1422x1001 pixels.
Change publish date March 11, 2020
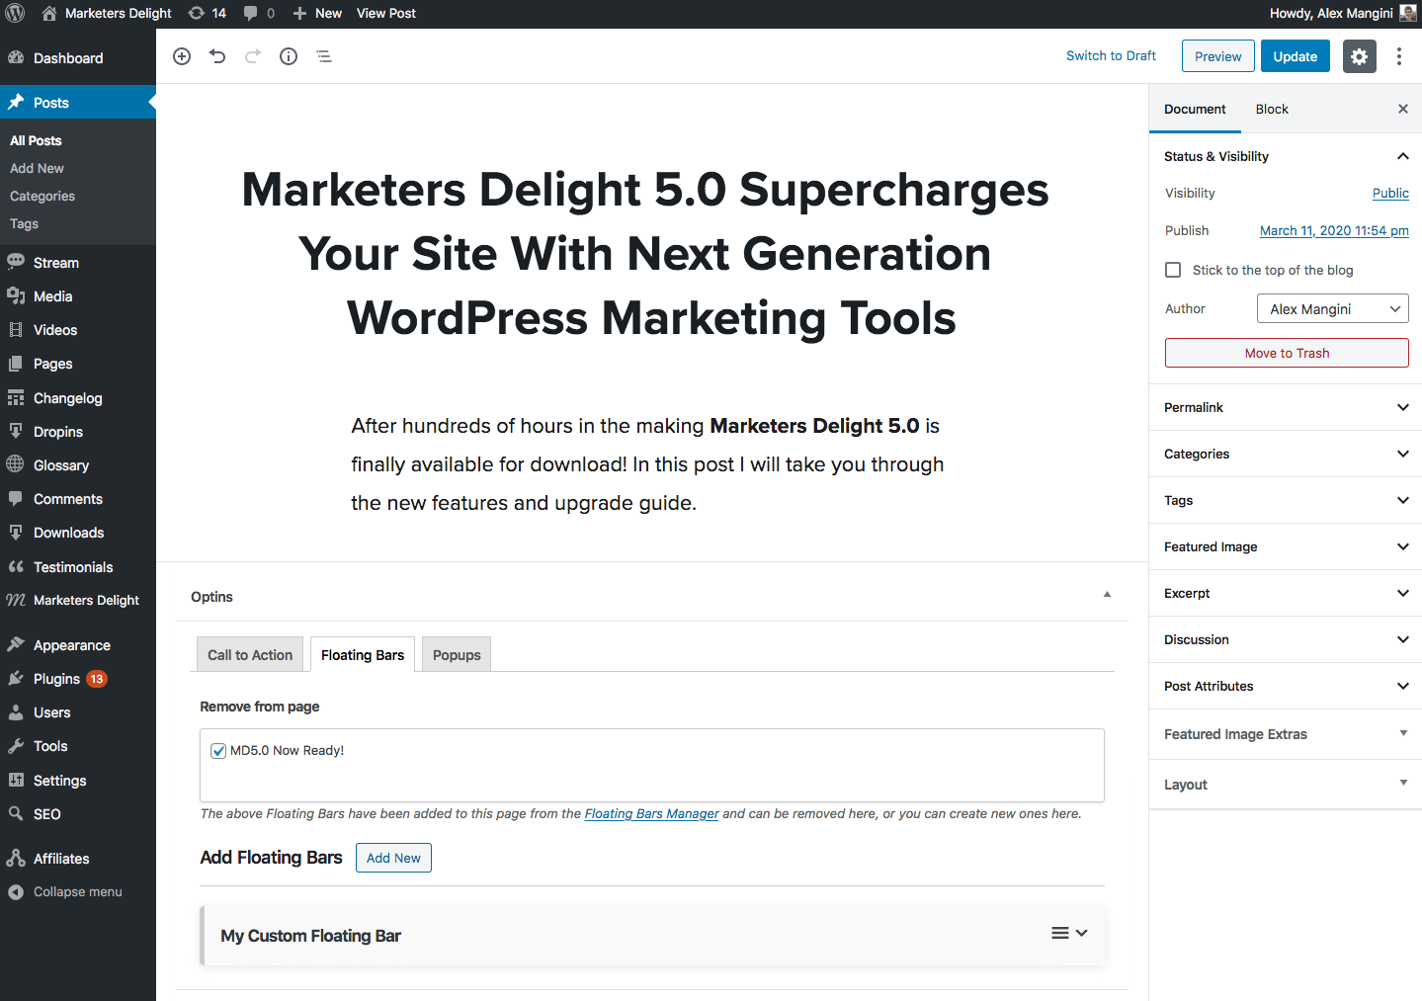(1334, 230)
